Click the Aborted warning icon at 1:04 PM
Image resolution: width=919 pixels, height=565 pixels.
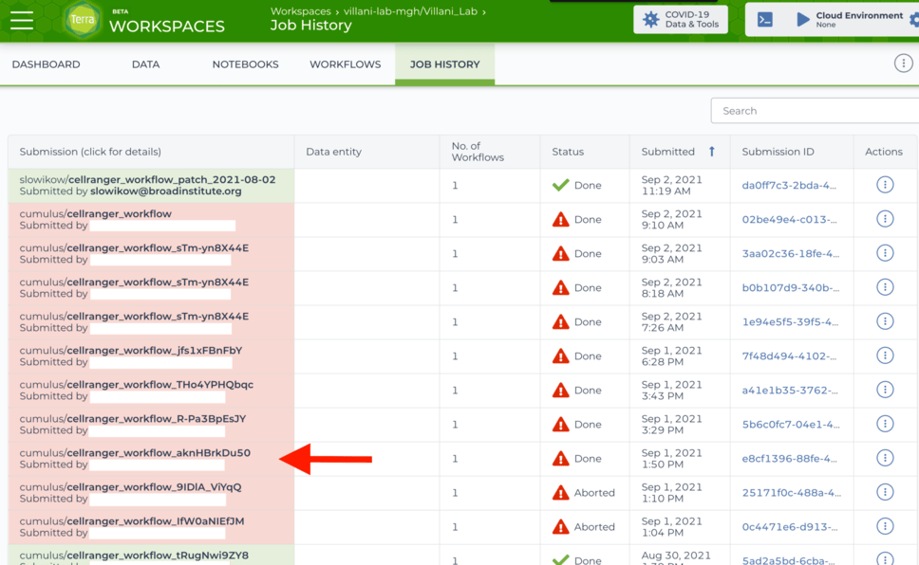pyautogui.click(x=561, y=526)
